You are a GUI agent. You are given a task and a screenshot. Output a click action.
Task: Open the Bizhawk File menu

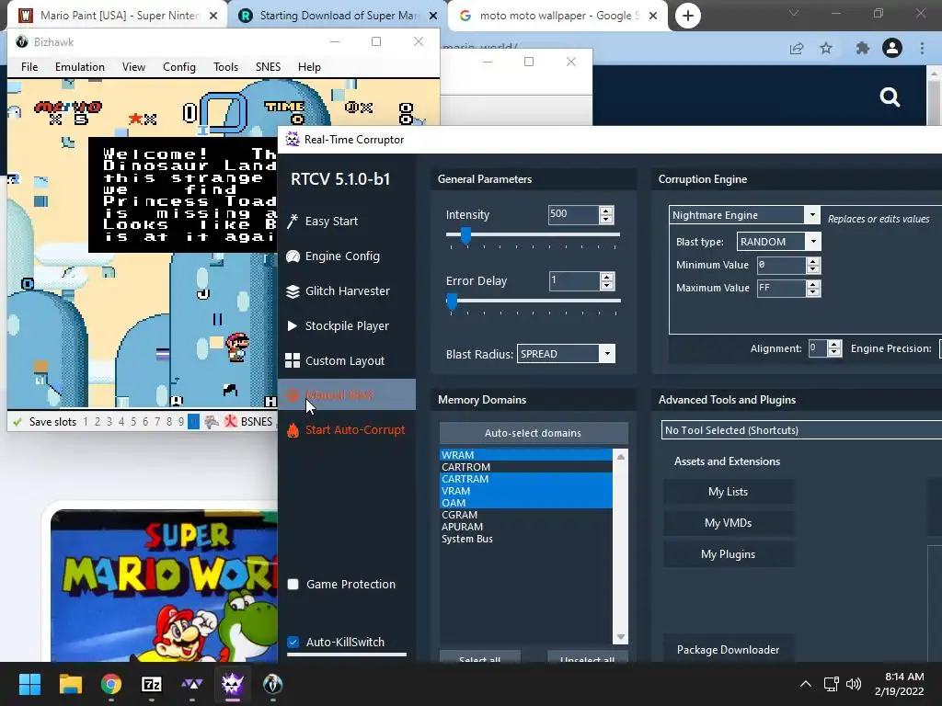29,66
